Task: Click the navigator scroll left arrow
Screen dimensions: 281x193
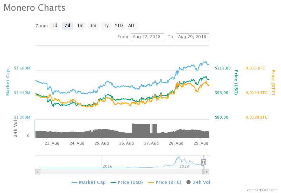Action: pyautogui.click(x=38, y=172)
